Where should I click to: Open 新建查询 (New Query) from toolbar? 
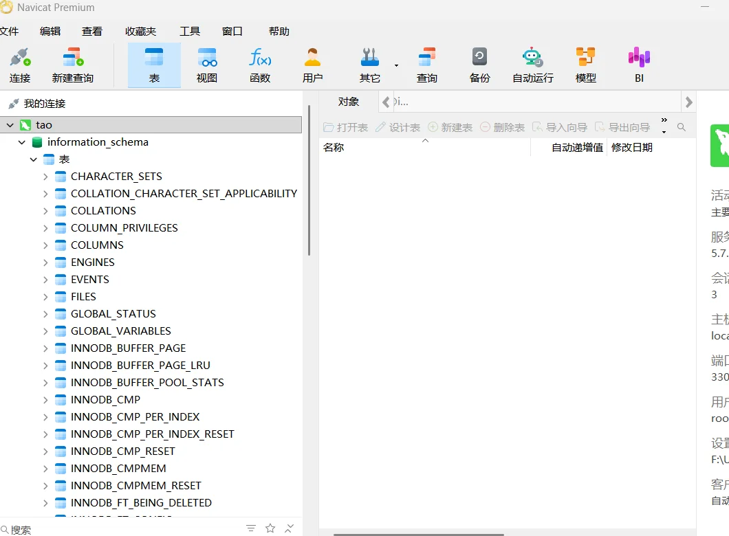click(x=72, y=65)
